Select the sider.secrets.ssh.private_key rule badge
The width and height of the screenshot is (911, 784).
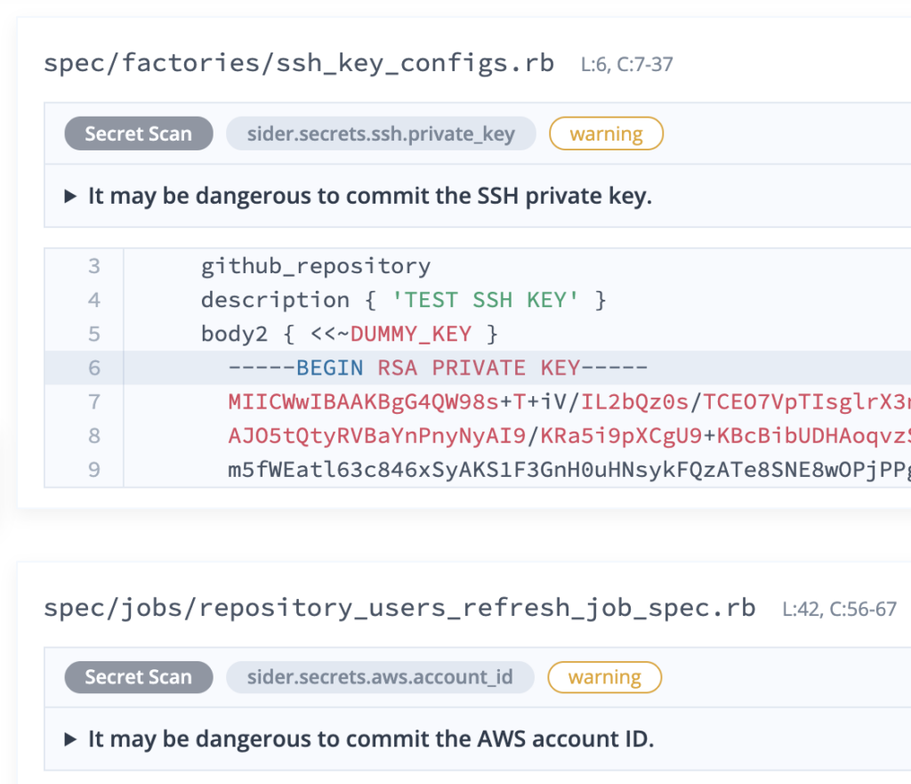pyautogui.click(x=381, y=133)
